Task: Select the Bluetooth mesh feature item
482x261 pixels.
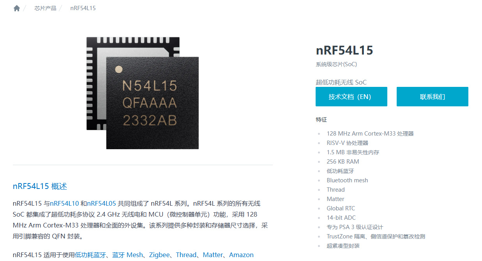Action: [x=347, y=180]
